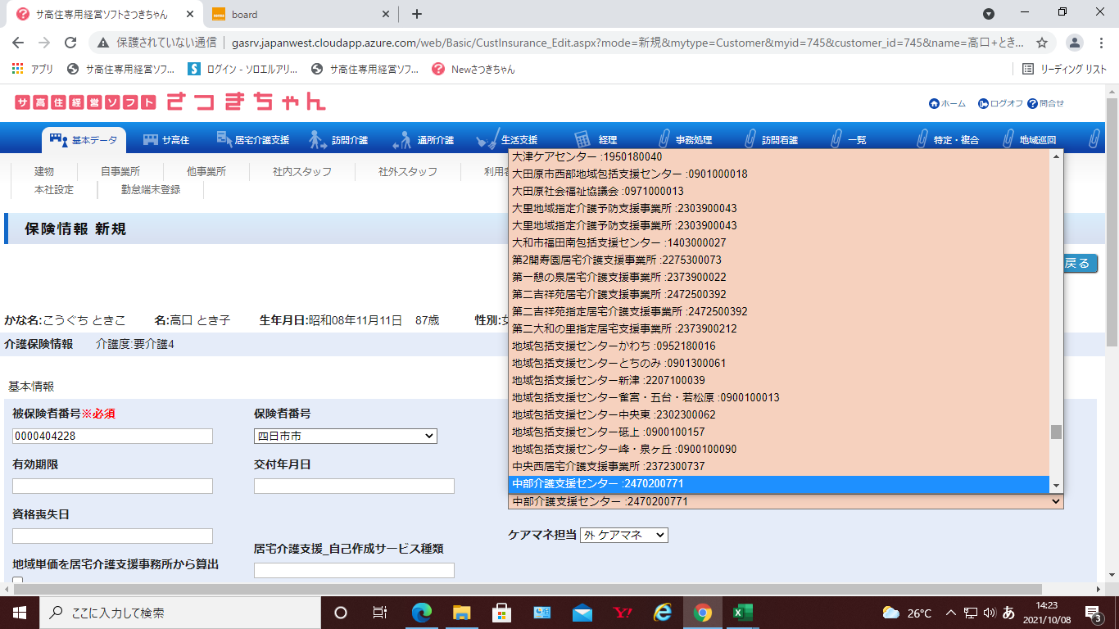1119x629 pixels.
Task: Toggle the 地域単価を居宅介護支援事務所から算出 checkbox
Action: pos(18,581)
